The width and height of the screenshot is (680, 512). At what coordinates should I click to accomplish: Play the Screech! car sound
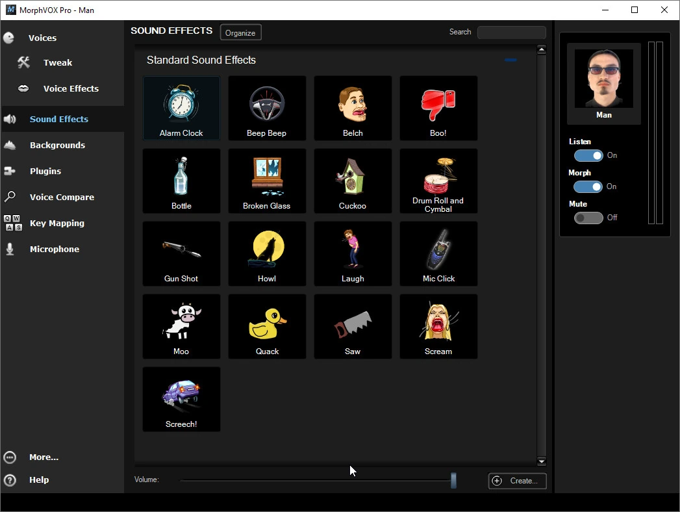[181, 399]
